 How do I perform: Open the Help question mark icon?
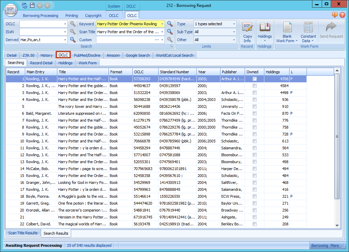click(x=342, y=15)
